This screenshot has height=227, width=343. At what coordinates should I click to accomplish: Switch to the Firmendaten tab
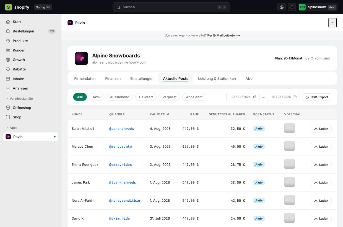pyautogui.click(x=85, y=79)
